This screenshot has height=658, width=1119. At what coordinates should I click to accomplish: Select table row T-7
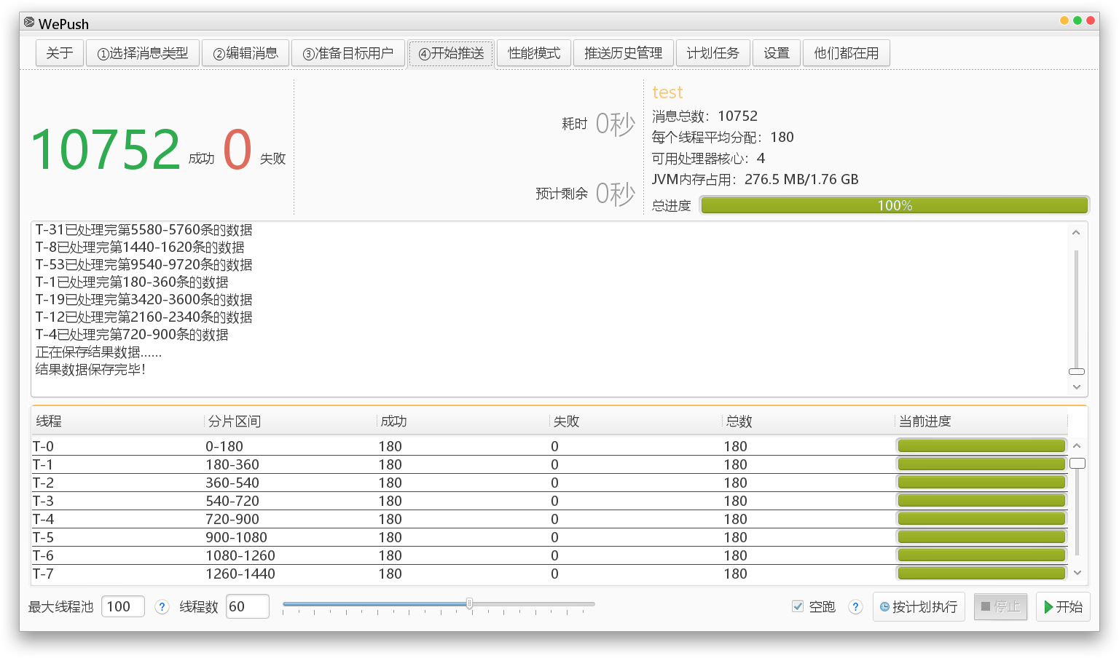coord(550,574)
